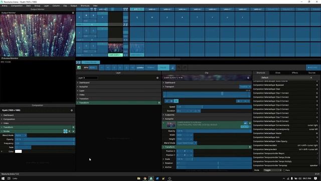
Task: Open the Layer panel settings gear
Action: (157, 78)
